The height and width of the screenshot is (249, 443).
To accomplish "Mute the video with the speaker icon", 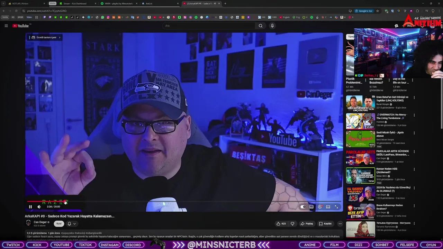I will coord(39,207).
